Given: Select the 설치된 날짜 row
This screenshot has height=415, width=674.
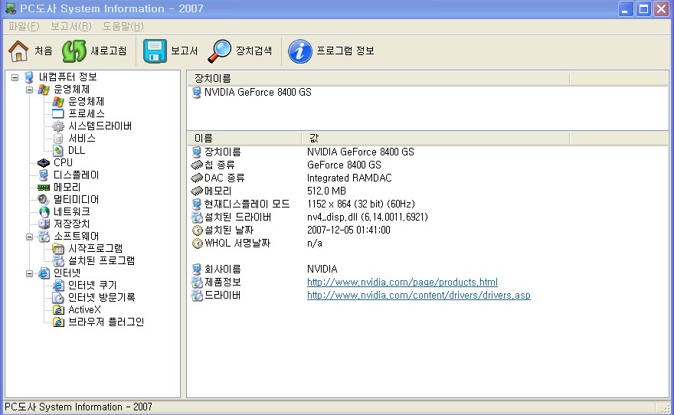Looking at the screenshot, I should (x=427, y=230).
